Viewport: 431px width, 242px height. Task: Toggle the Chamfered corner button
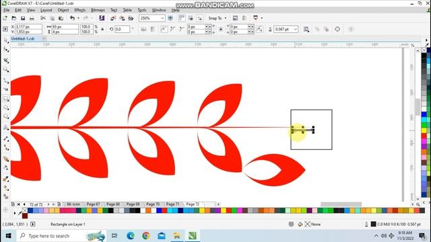coord(181,29)
